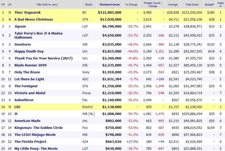225x151 pixels.
Task: Click the Electric studio link
Action: point(87,107)
